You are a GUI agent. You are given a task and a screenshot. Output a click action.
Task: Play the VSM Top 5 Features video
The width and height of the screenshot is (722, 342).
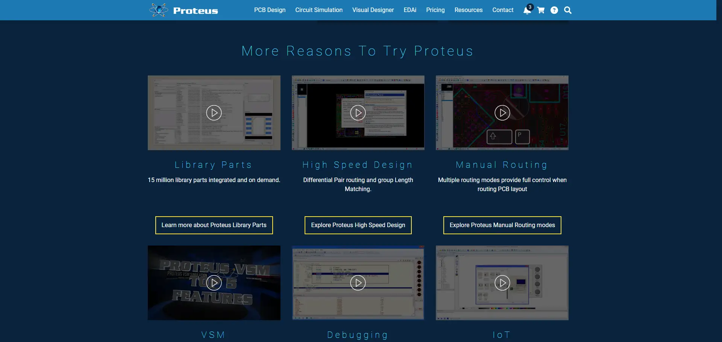(x=214, y=283)
